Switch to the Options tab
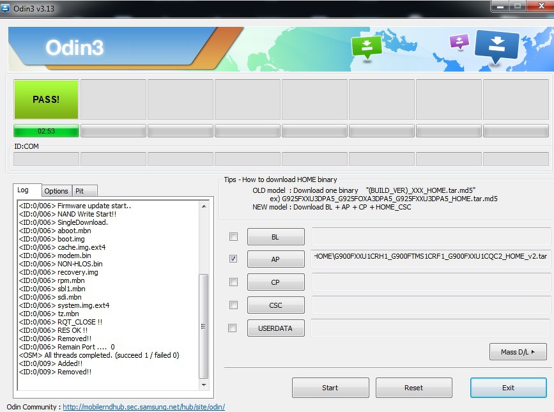 point(56,191)
